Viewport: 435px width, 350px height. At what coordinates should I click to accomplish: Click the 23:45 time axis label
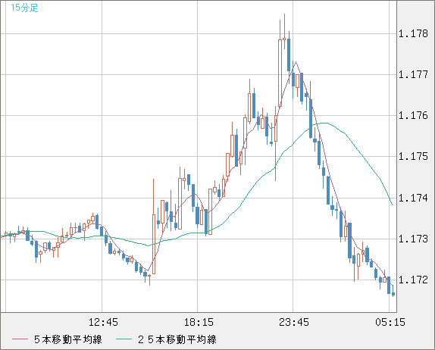(294, 322)
